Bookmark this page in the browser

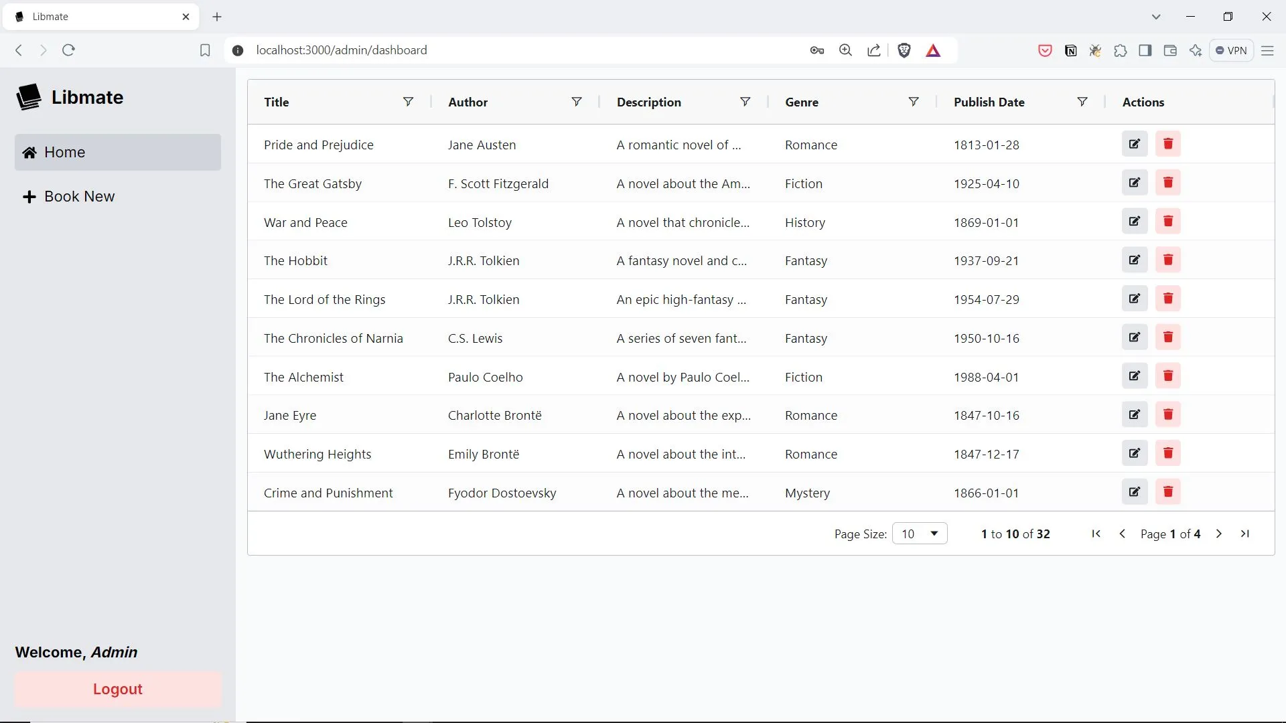coord(205,50)
